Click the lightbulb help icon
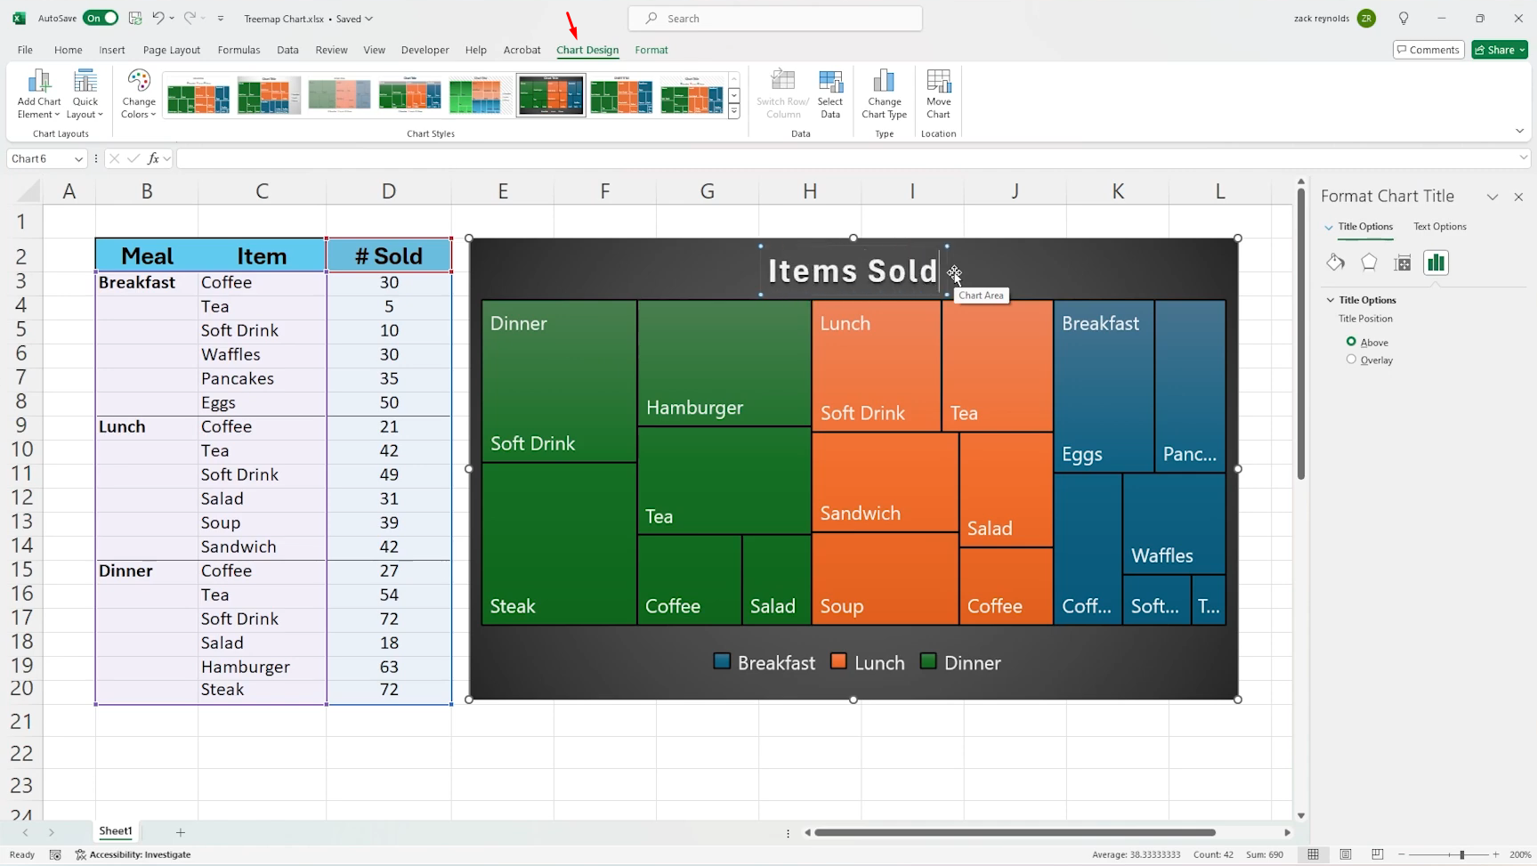The image size is (1537, 866). tap(1404, 18)
